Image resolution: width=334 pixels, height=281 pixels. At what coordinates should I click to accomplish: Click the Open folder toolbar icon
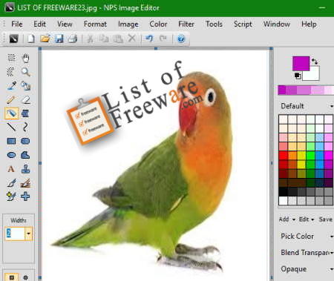click(45, 39)
